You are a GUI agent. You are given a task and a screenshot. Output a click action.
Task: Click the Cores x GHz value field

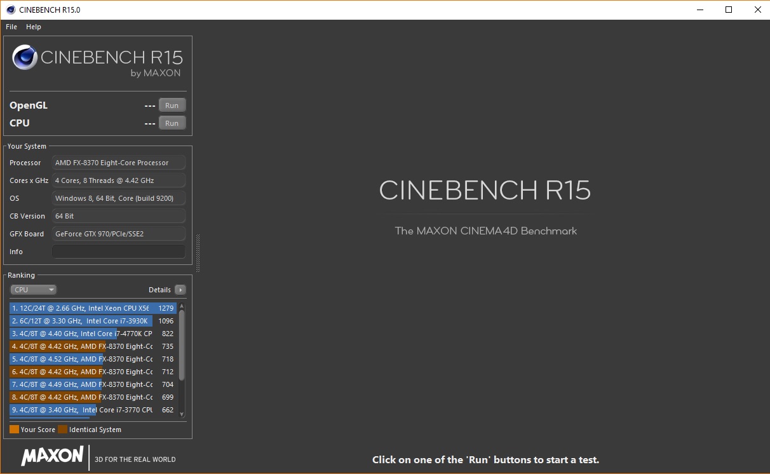[119, 180]
